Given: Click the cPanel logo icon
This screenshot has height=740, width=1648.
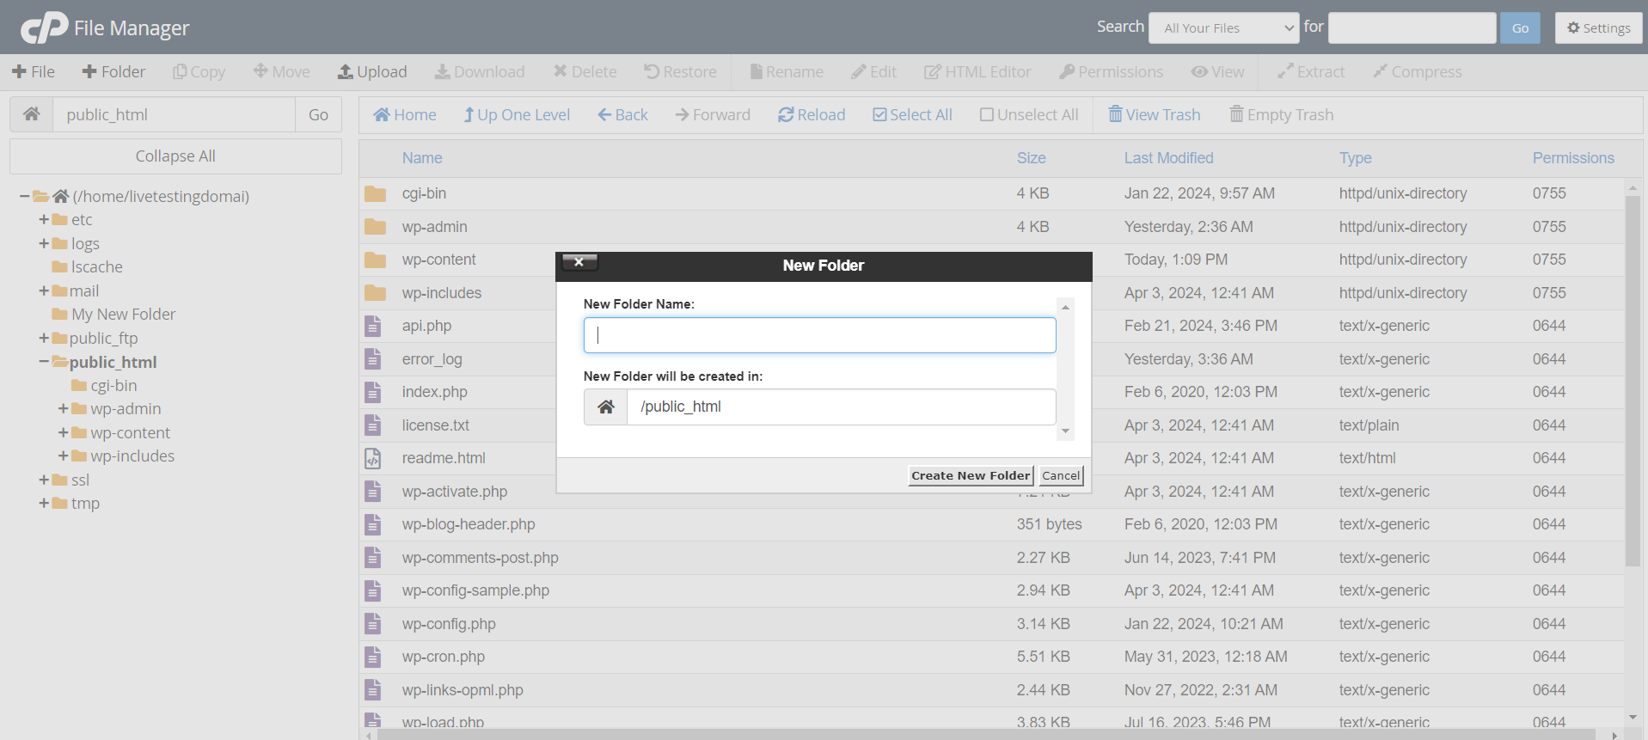Looking at the screenshot, I should (x=44, y=28).
